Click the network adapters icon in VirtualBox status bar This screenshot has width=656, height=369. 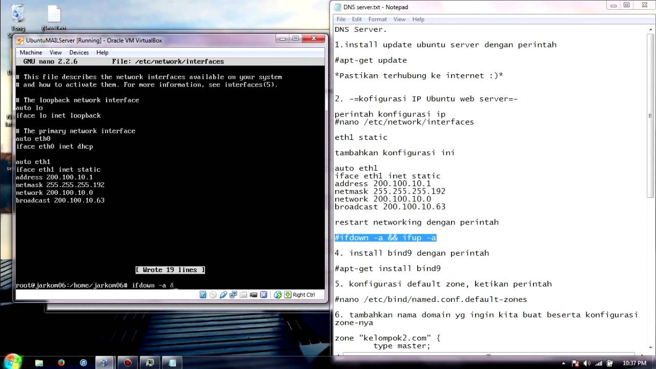click(233, 295)
